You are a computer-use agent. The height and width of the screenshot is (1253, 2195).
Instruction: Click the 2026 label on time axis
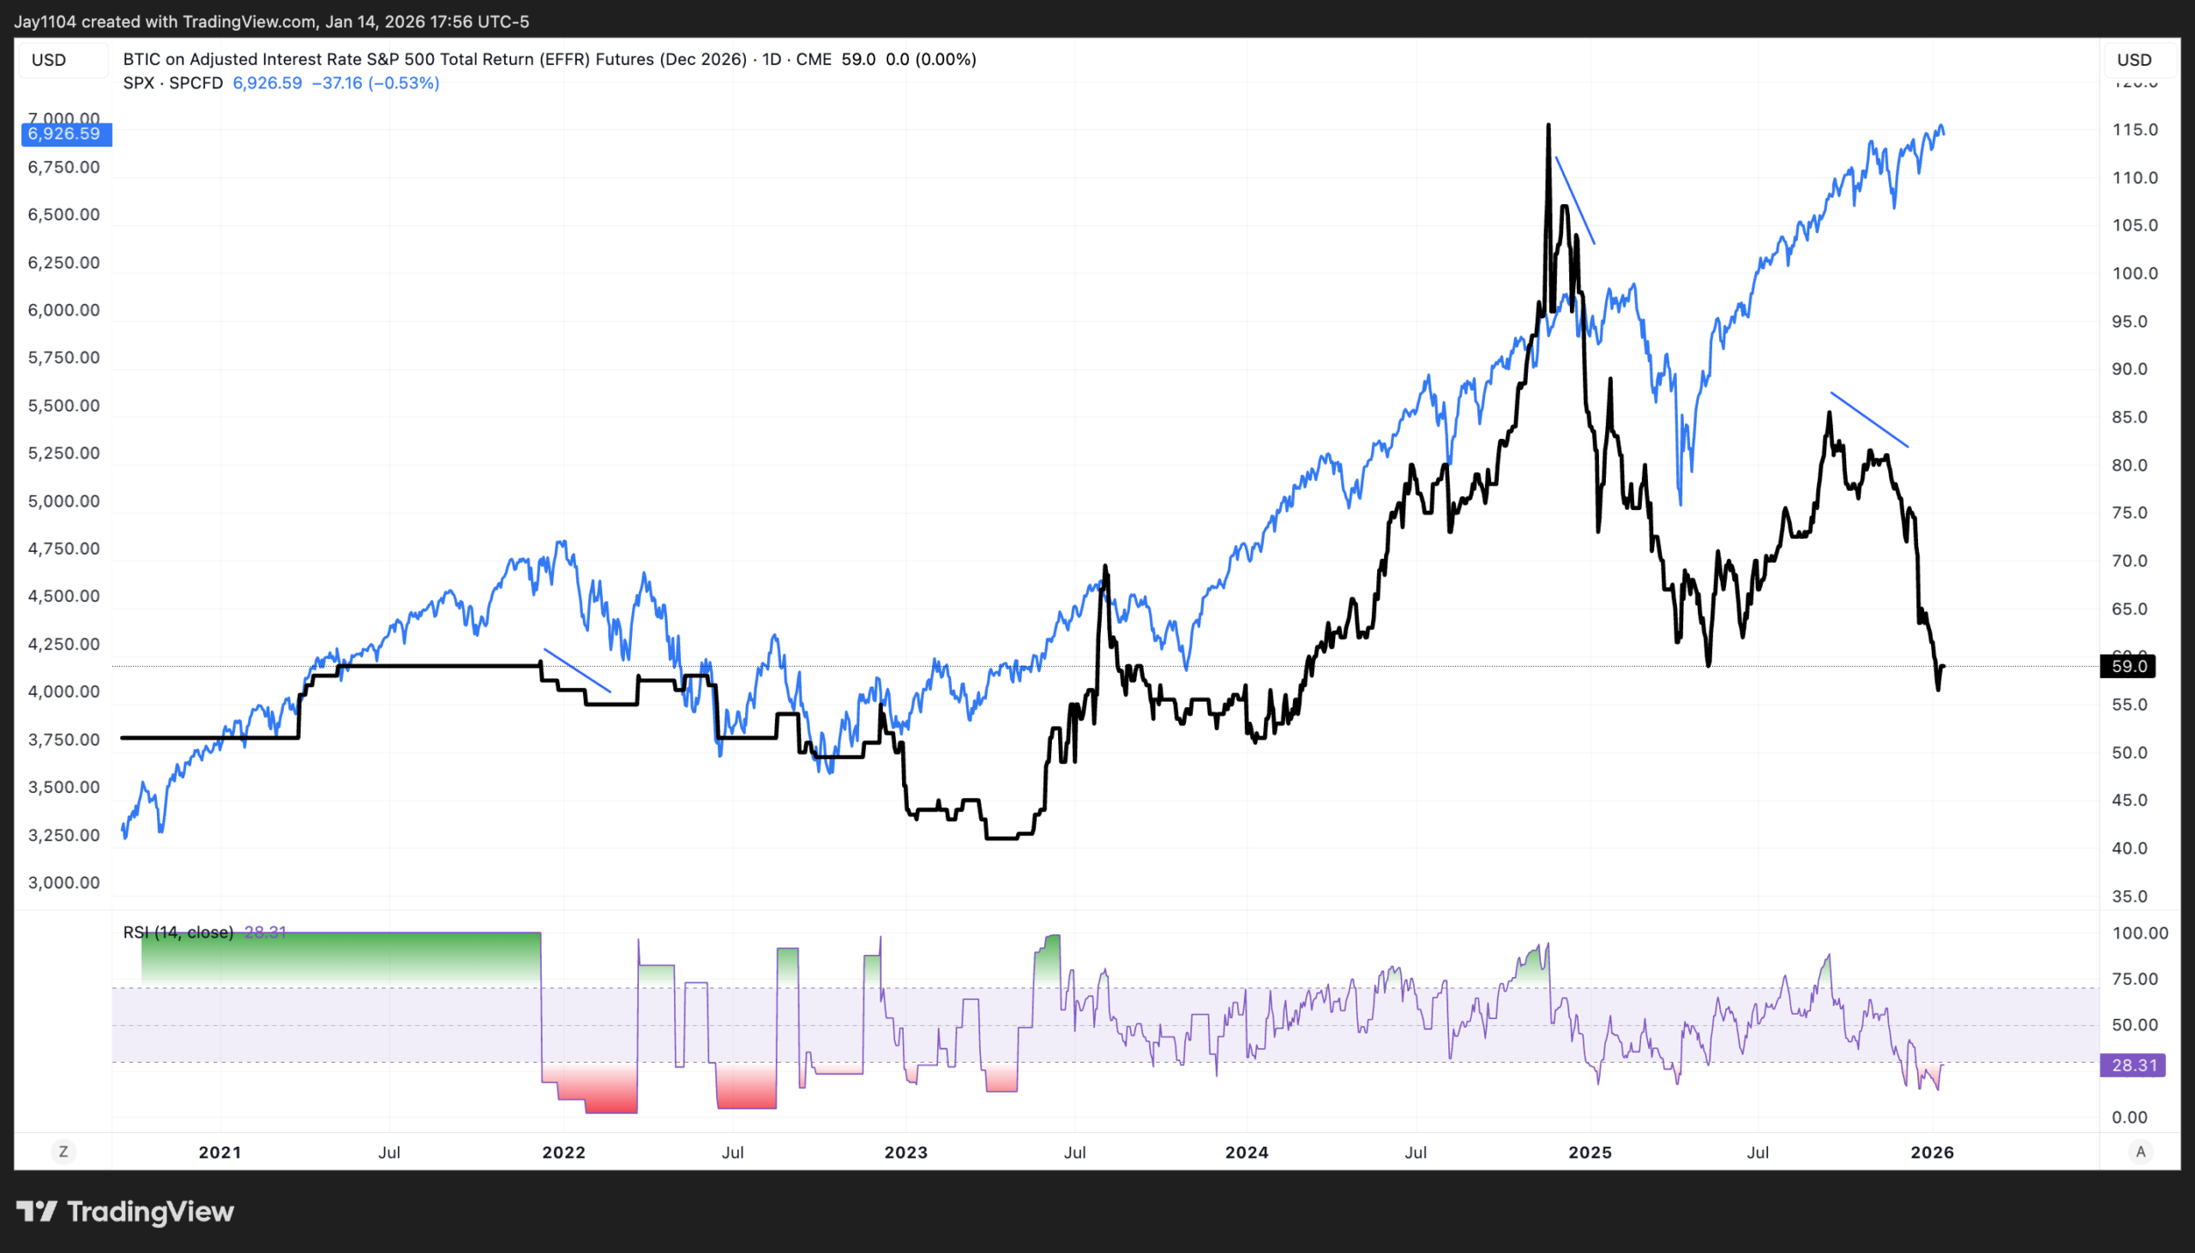[x=1933, y=1153]
